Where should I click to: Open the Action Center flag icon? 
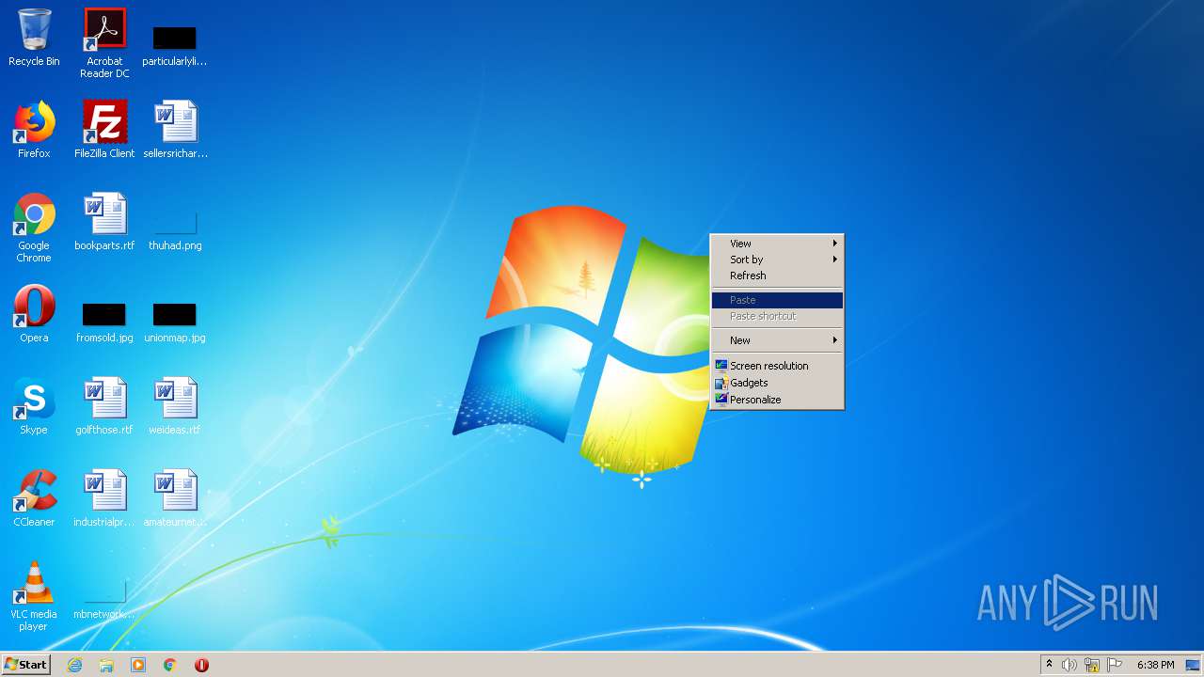[x=1115, y=665]
